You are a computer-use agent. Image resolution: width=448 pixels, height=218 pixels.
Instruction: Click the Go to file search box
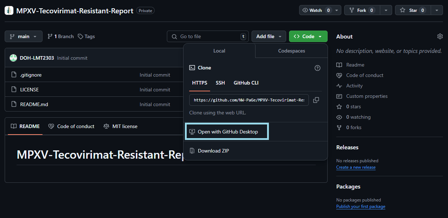point(208,36)
